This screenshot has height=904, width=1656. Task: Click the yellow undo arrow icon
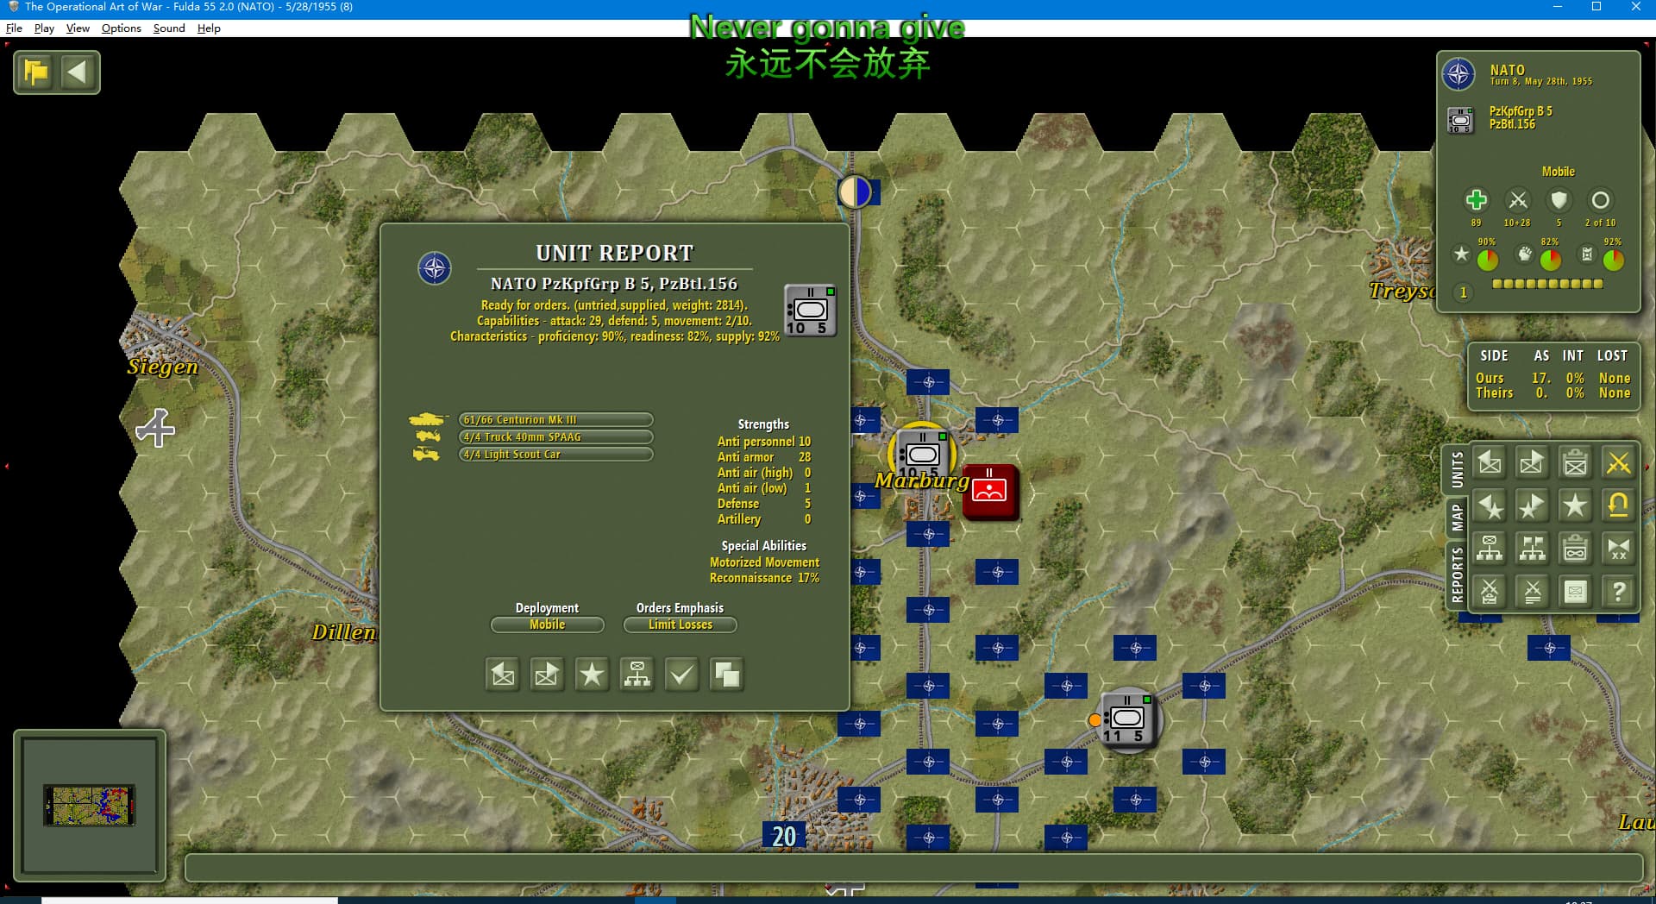click(x=1619, y=505)
